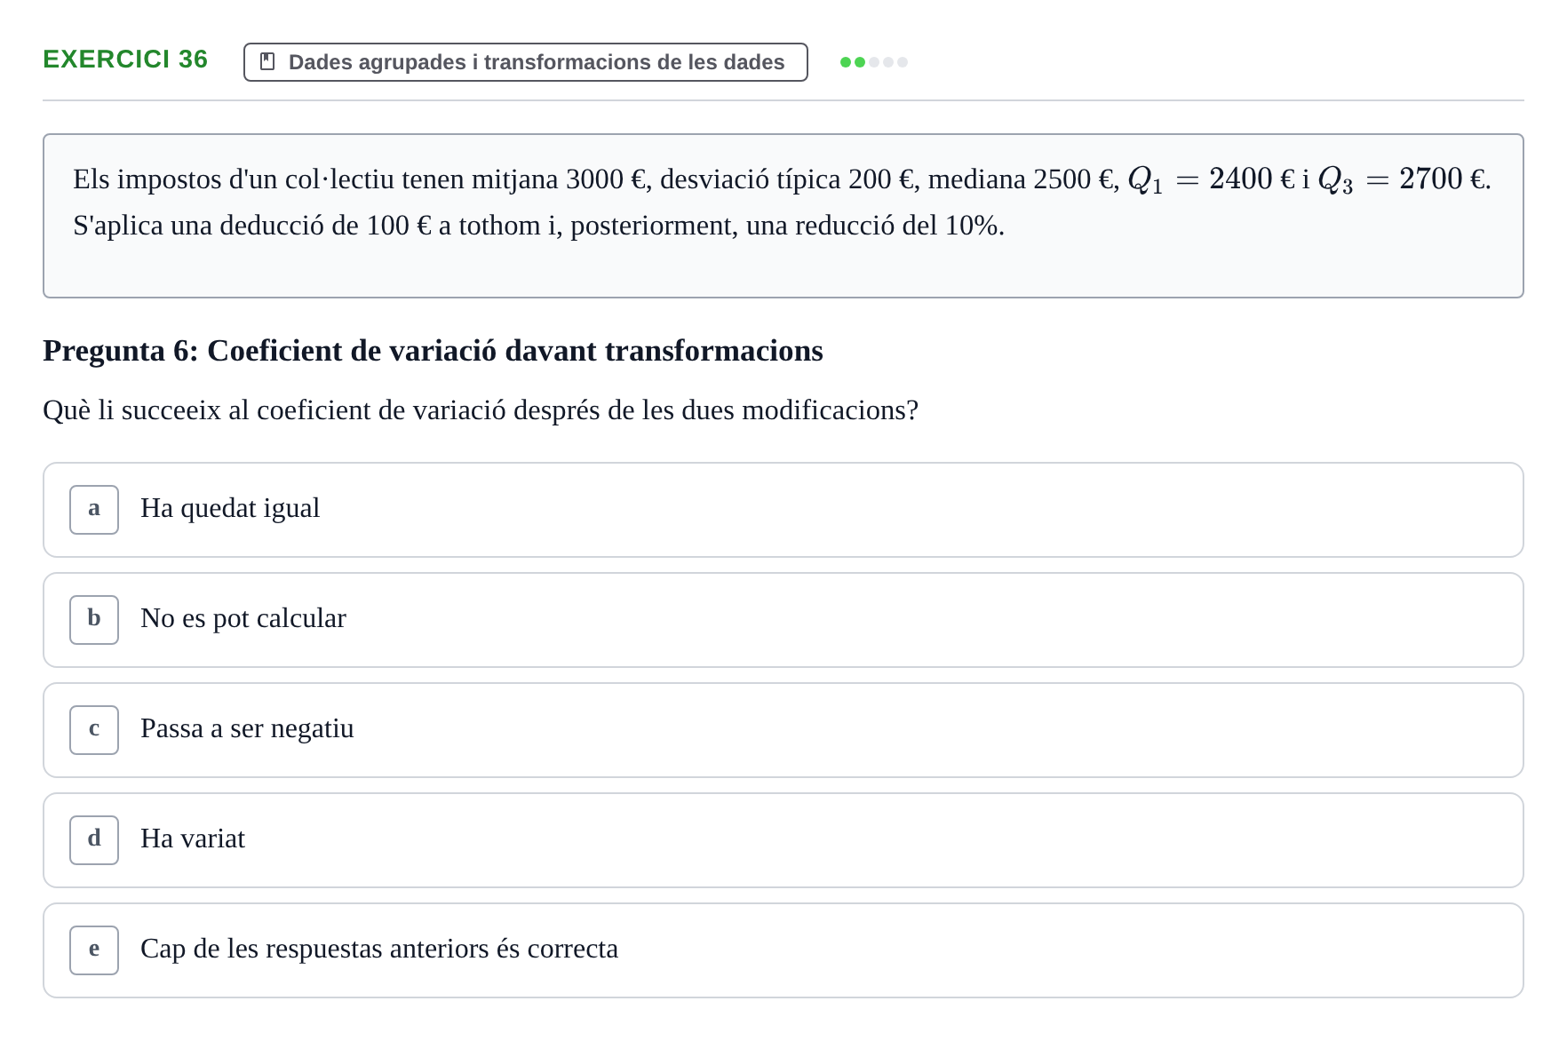Select option letter badge 'd'

click(x=94, y=840)
